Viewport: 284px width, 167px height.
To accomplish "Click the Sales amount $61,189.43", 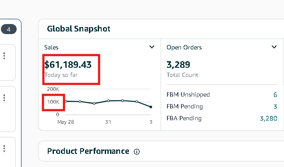I will click(x=68, y=65).
